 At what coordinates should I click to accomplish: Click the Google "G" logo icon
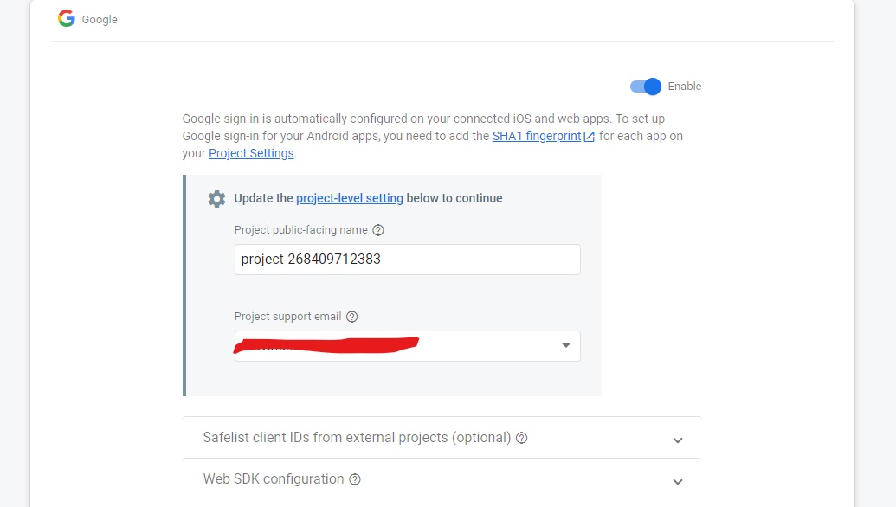pos(67,18)
